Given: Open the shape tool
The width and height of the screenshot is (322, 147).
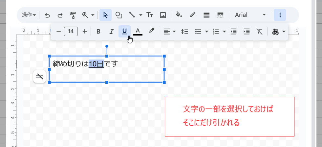Looking at the screenshot, I should [x=119, y=15].
